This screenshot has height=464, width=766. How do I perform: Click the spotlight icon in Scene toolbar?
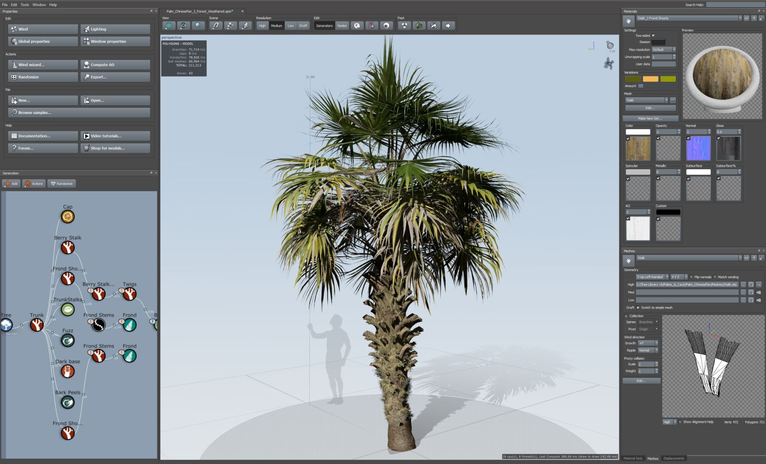[x=245, y=26]
